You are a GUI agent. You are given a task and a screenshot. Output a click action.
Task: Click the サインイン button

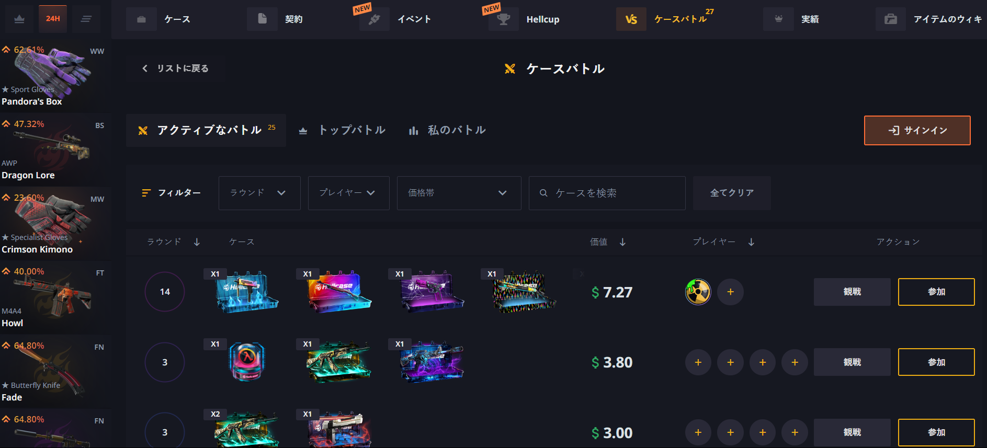[x=917, y=130]
